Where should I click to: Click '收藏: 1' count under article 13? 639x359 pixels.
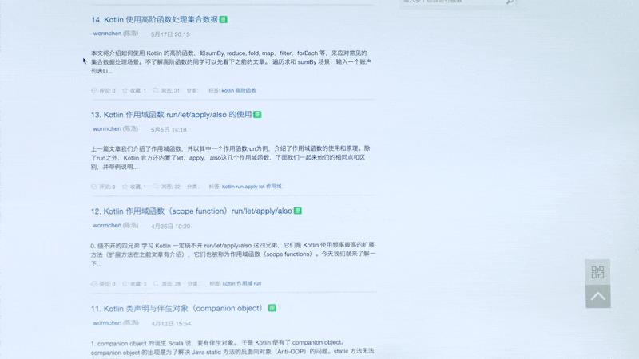[137, 187]
